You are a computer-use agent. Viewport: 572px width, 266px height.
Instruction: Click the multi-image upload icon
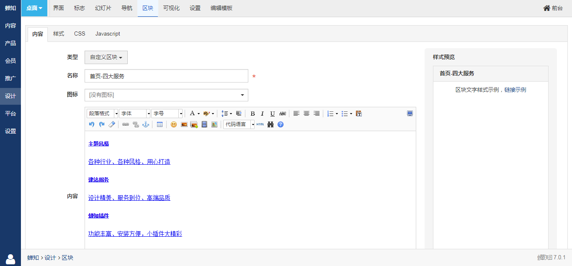[194, 124]
